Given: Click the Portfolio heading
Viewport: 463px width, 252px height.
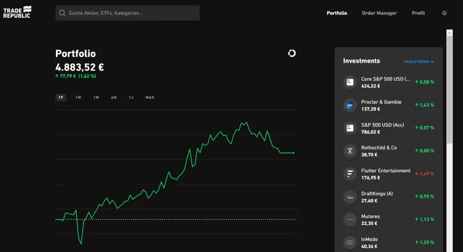Looking at the screenshot, I should pyautogui.click(x=75, y=53).
